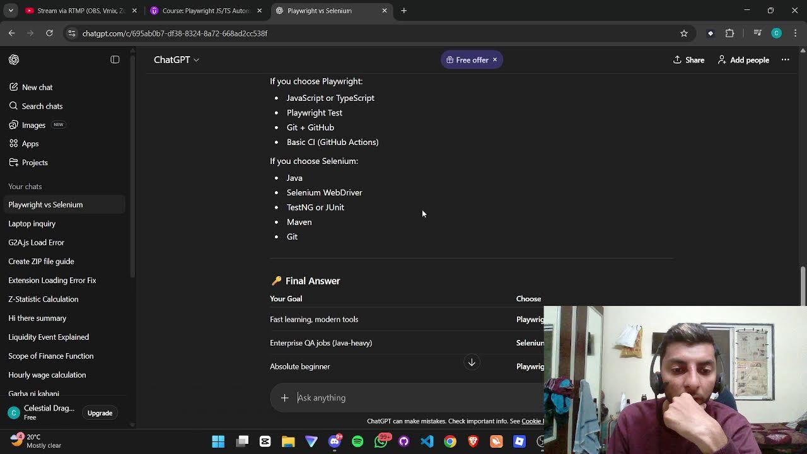Open Google Chrome from taskbar
The height and width of the screenshot is (454, 807).
(x=450, y=441)
